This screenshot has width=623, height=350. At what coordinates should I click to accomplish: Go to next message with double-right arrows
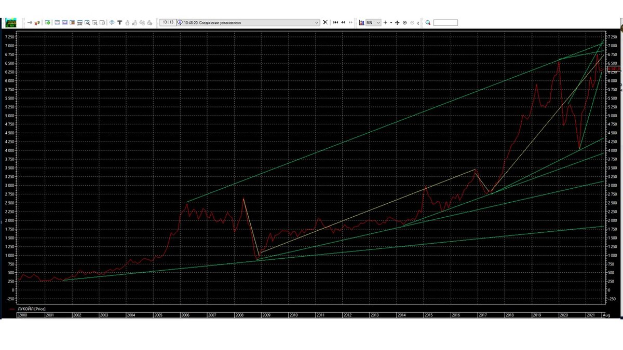pyautogui.click(x=350, y=22)
